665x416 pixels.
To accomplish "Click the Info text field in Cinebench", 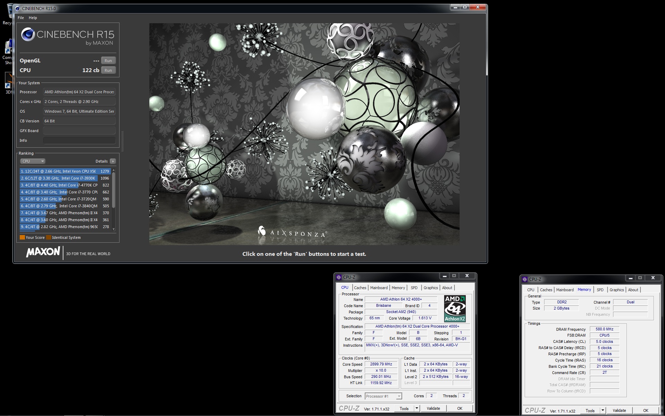I will [79, 140].
